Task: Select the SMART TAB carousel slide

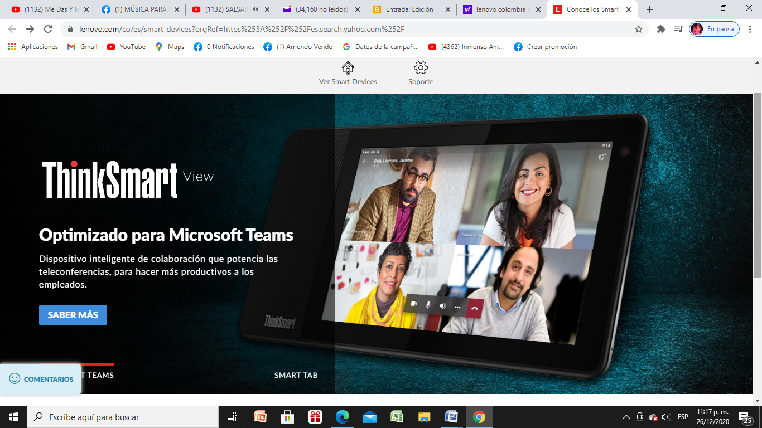Action: [x=296, y=375]
